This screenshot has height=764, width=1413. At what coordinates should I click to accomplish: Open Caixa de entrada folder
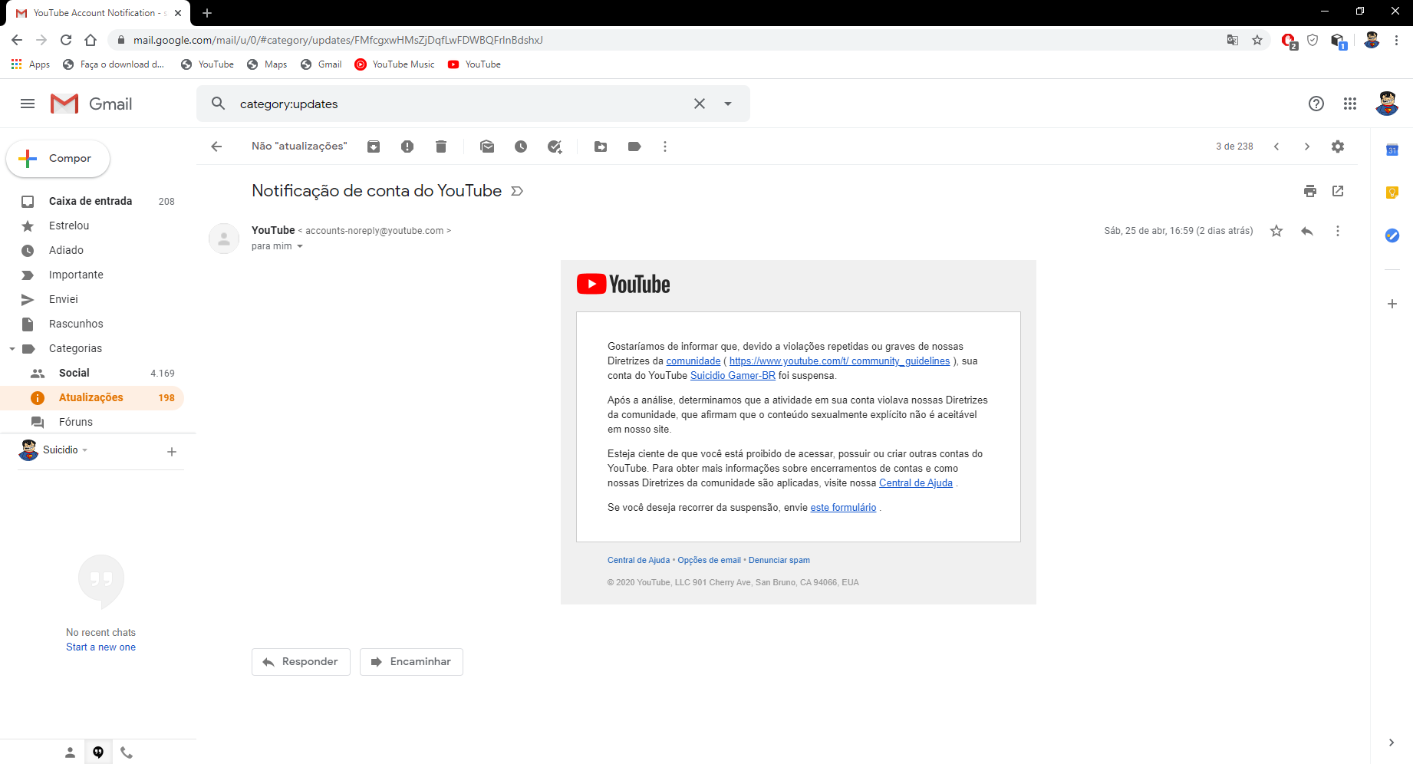(92, 201)
